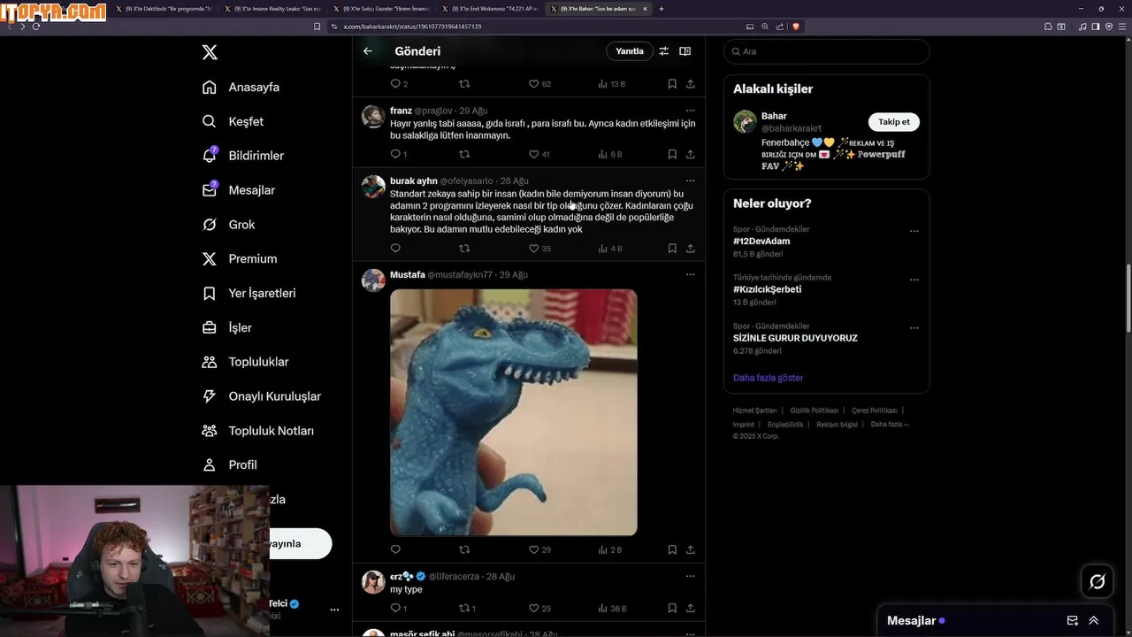Open Topluluk Notları in the sidebar
The image size is (1132, 637).
coord(257,431)
